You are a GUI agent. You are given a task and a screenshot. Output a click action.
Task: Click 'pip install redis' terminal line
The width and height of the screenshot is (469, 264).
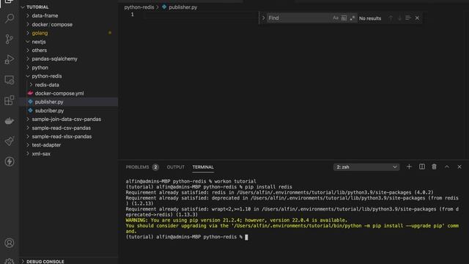[x=209, y=187]
